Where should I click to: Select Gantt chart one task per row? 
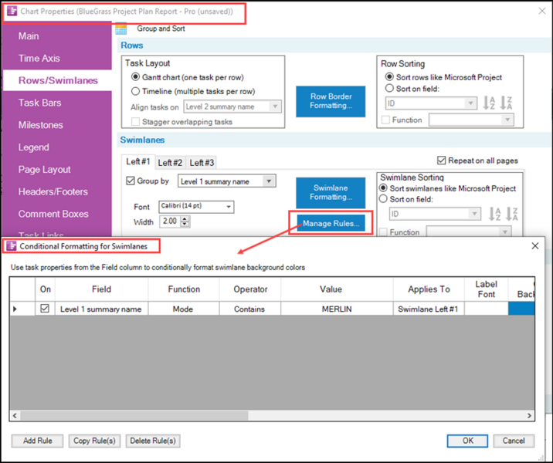135,77
